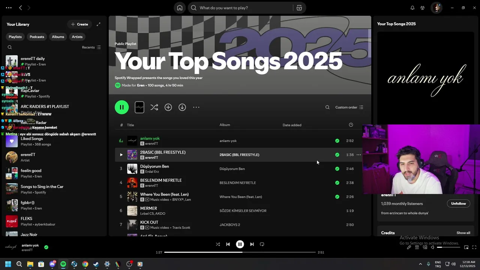Screen dimensions: 480x270
Task: Open the user profile avatar menu
Action: (436, 8)
